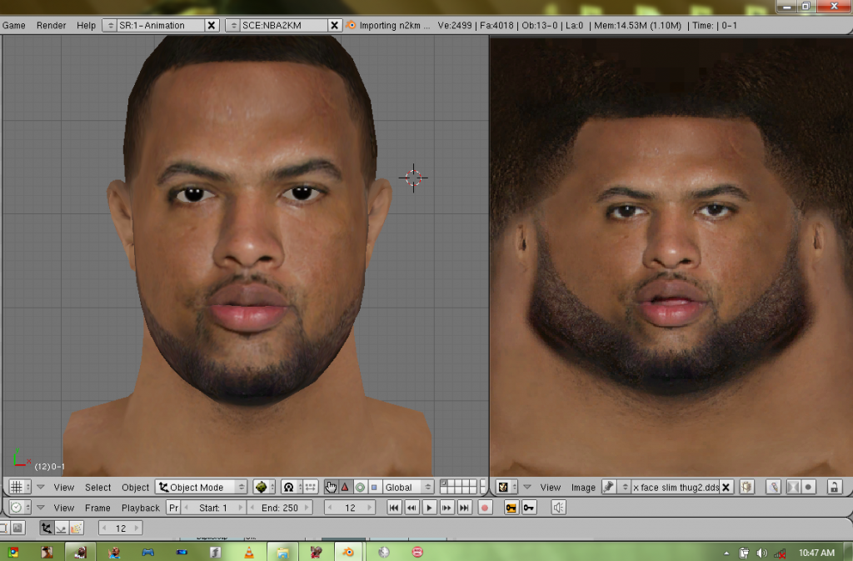Select the Object context panel icon
The image size is (853, 561).
pyautogui.click(x=47, y=528)
